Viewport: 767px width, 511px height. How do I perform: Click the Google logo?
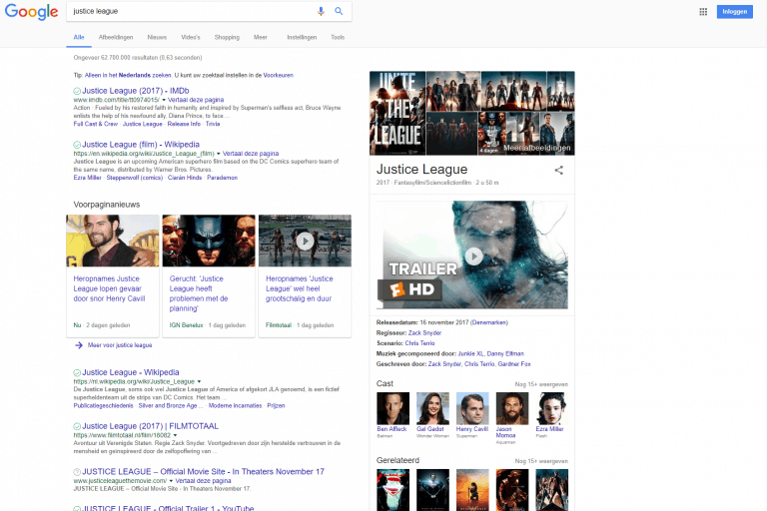pyautogui.click(x=31, y=12)
